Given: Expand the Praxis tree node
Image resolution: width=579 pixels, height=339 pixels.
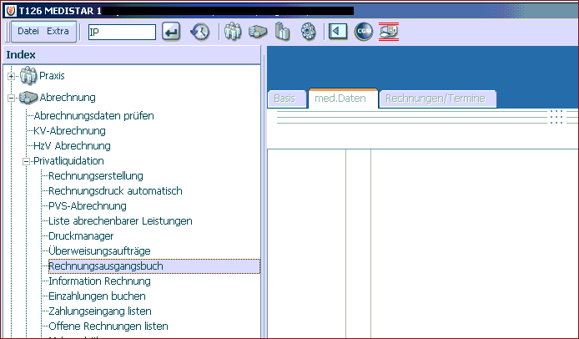Looking at the screenshot, I should coord(12,77).
